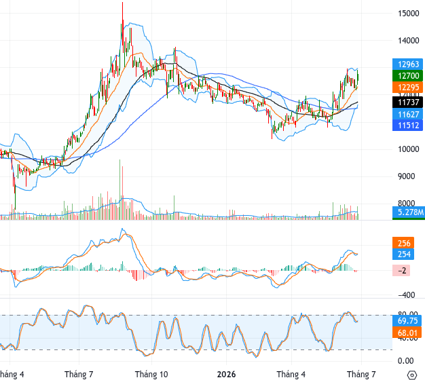
Task: Click the blue 254 MACD value label
Action: [403, 254]
